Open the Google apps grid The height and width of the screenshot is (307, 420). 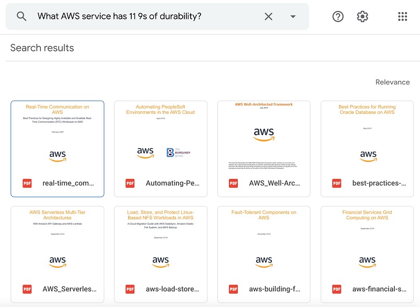pos(402,16)
